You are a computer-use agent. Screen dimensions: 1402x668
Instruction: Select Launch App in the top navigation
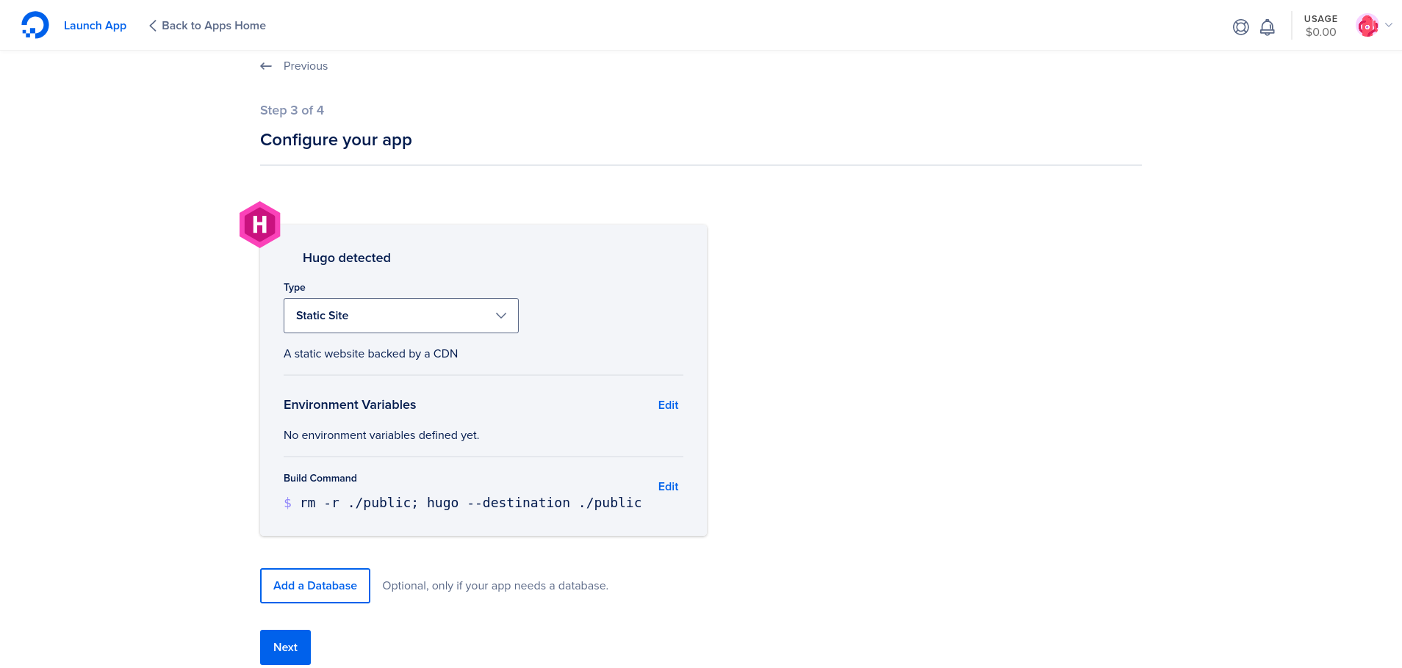coord(95,25)
